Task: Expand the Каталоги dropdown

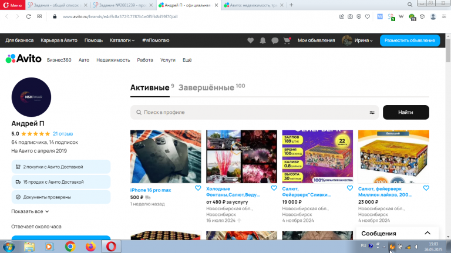Action: pyautogui.click(x=122, y=41)
